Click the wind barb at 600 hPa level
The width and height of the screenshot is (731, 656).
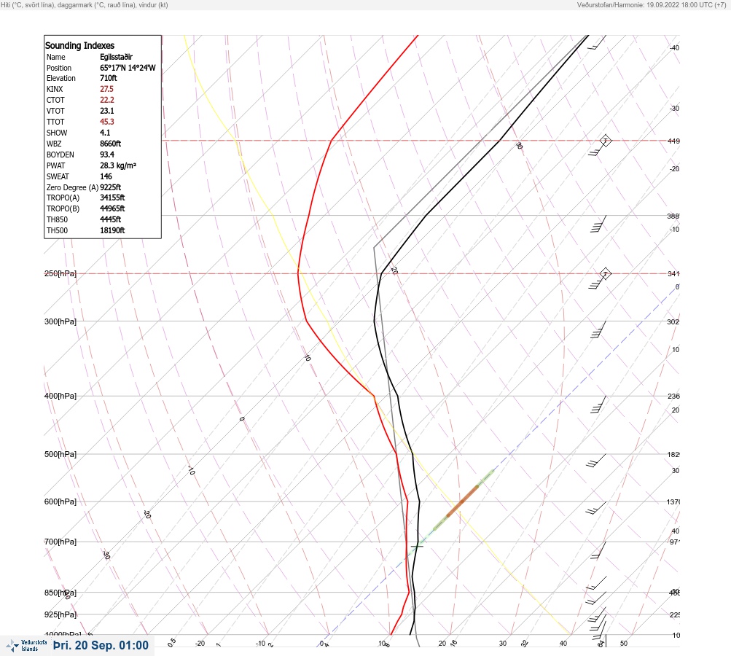pyautogui.click(x=596, y=508)
